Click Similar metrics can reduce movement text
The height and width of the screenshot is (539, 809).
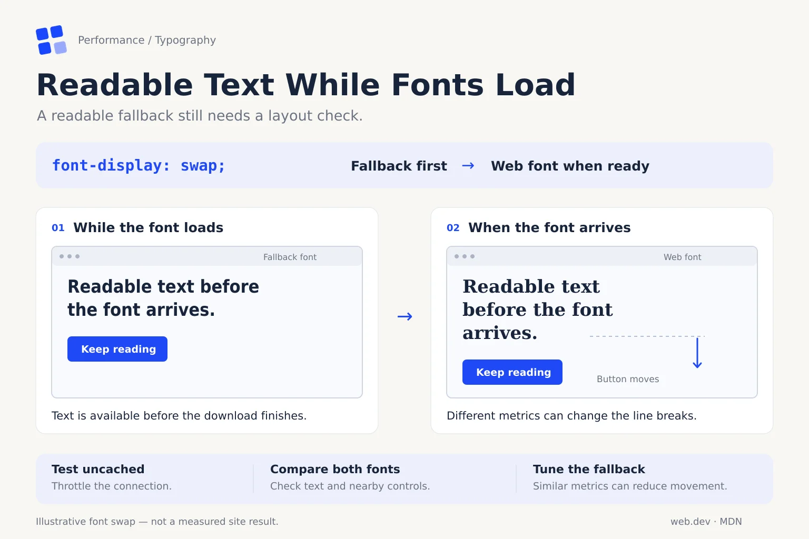click(630, 486)
